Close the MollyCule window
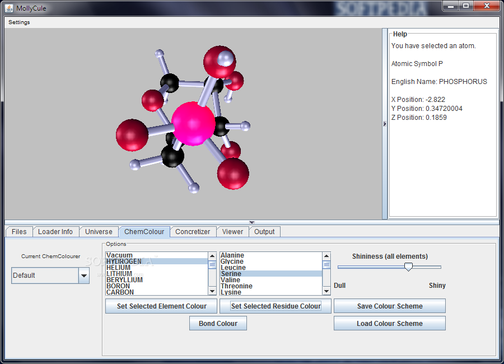 [487, 6]
